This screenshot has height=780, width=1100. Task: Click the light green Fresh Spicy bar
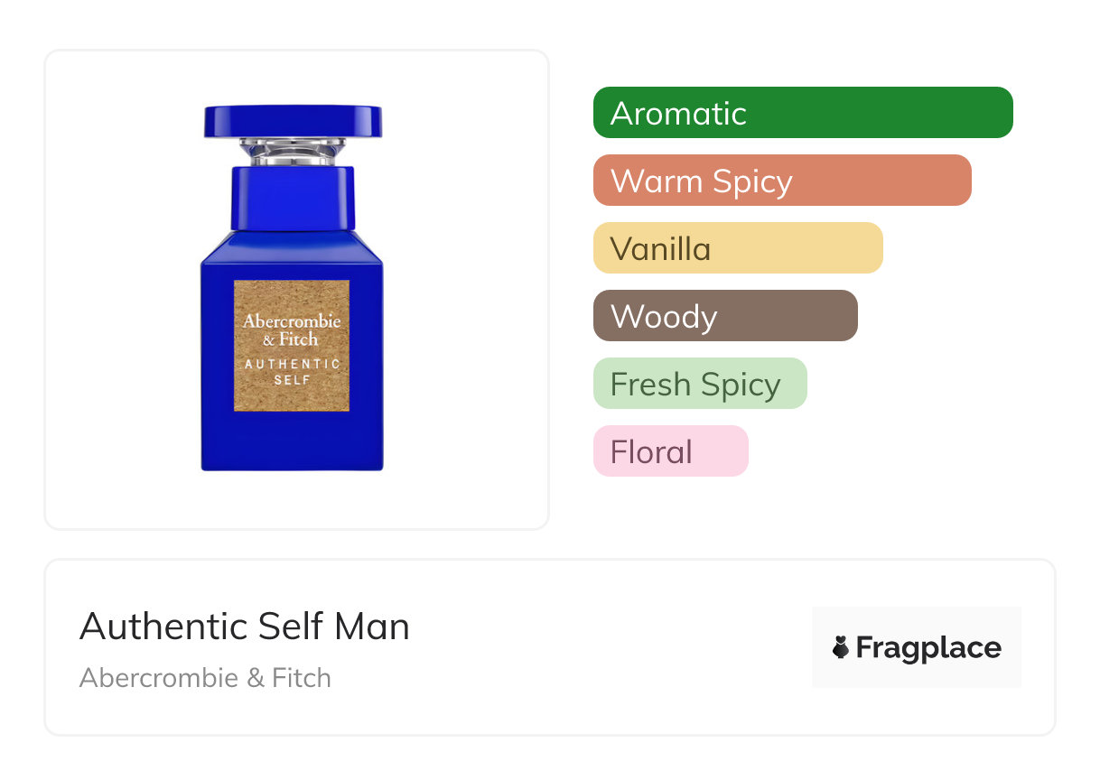point(699,384)
